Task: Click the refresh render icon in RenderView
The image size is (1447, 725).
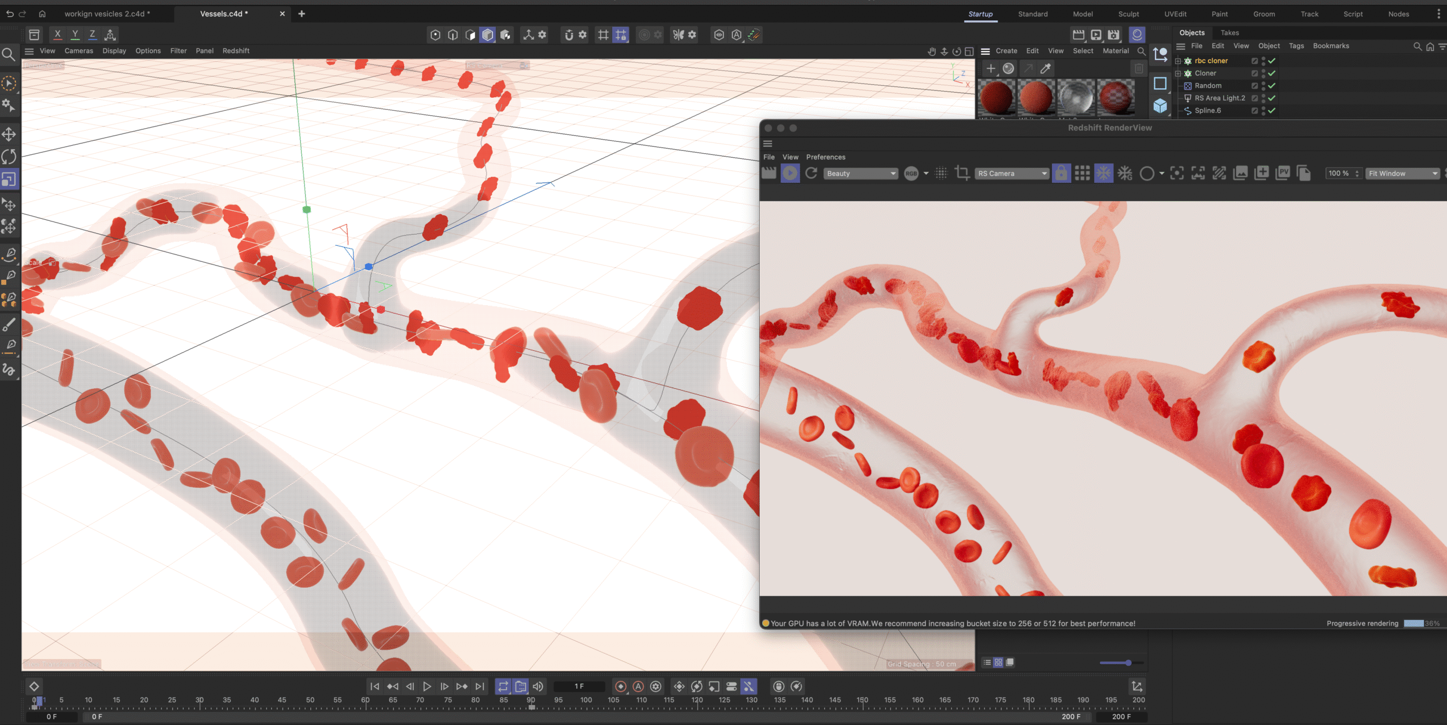Action: click(811, 173)
